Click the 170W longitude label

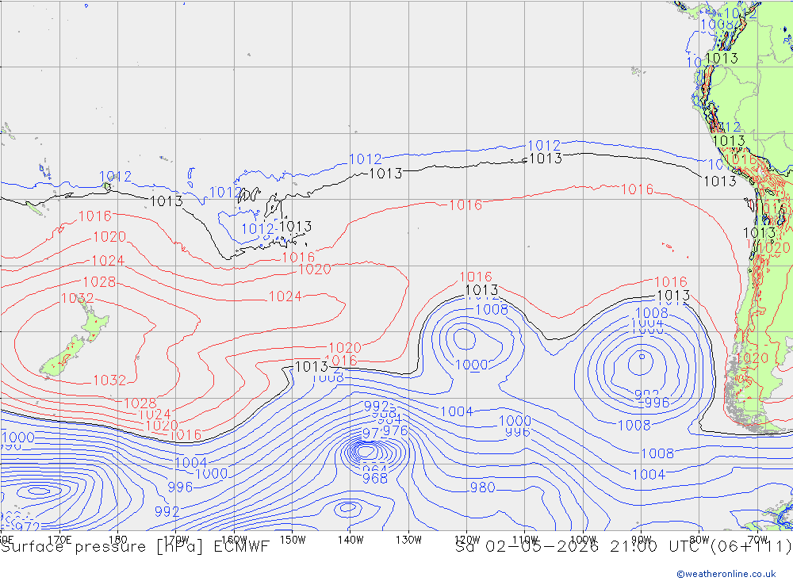coord(176,540)
